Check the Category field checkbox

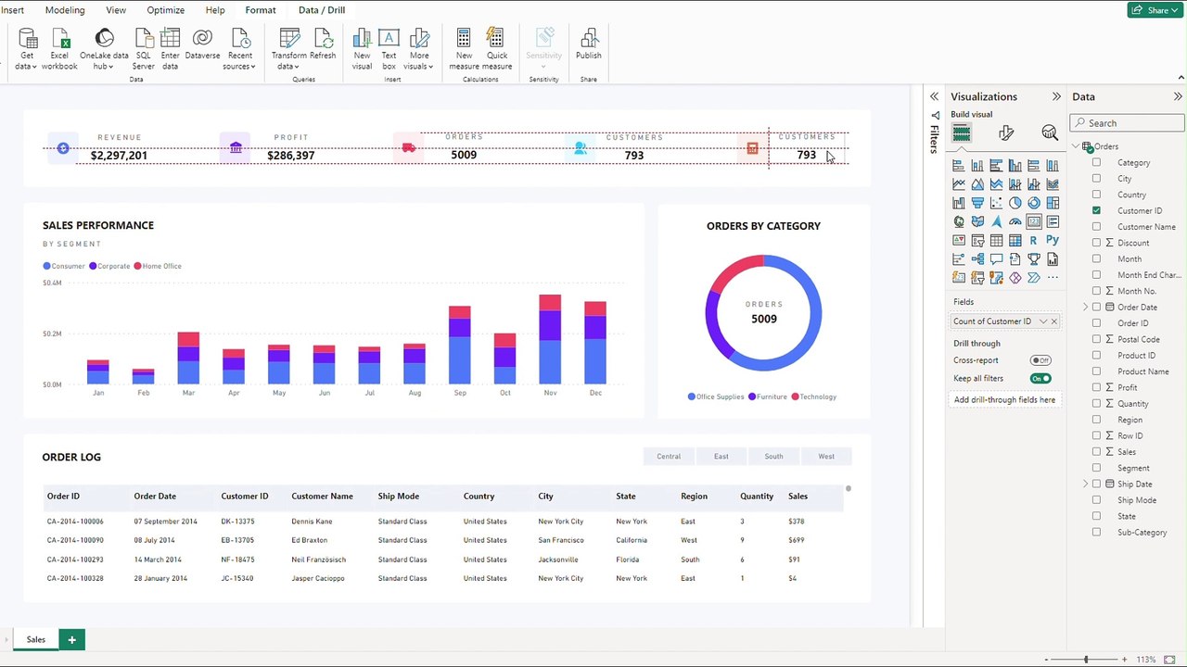click(1096, 162)
